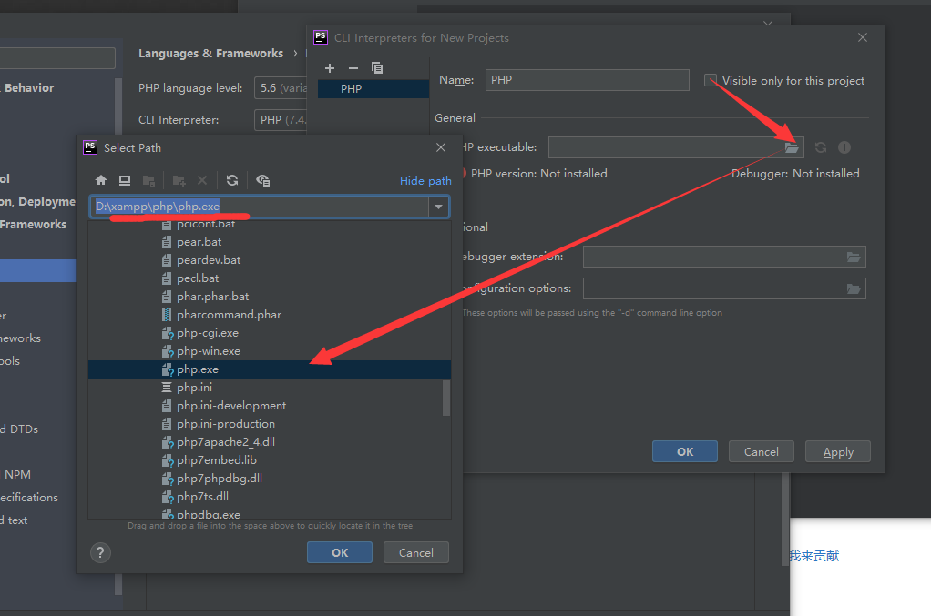The width and height of the screenshot is (931, 616).
Task: Select PHP interpreter in list
Action: click(x=373, y=89)
